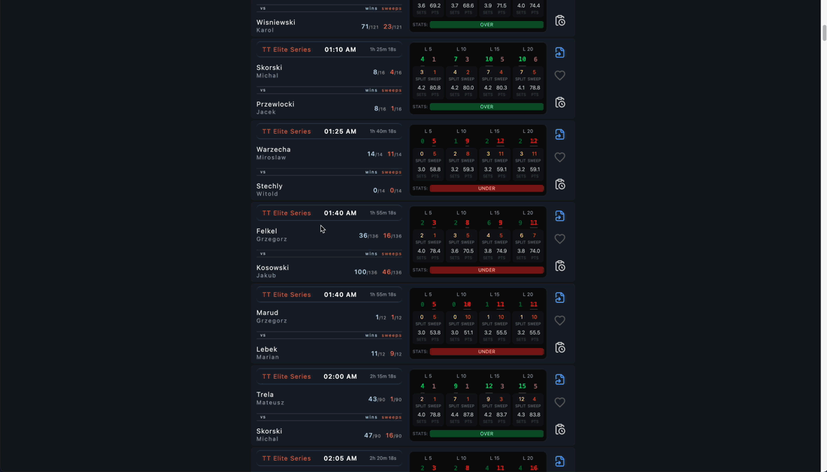This screenshot has width=827, height=472.
Task: Click TT Elite Series label at 02:05 AM
Action: (286, 458)
